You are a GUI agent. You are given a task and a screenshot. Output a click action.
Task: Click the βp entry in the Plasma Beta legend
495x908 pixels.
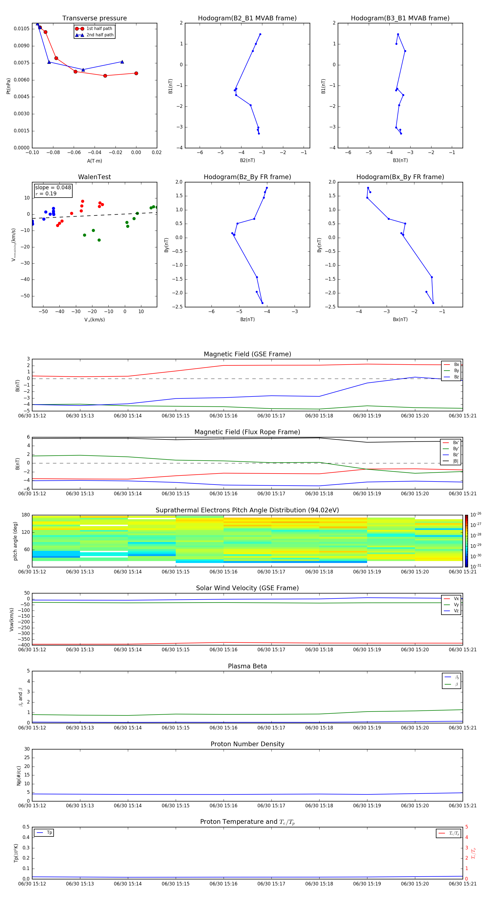pos(452,677)
